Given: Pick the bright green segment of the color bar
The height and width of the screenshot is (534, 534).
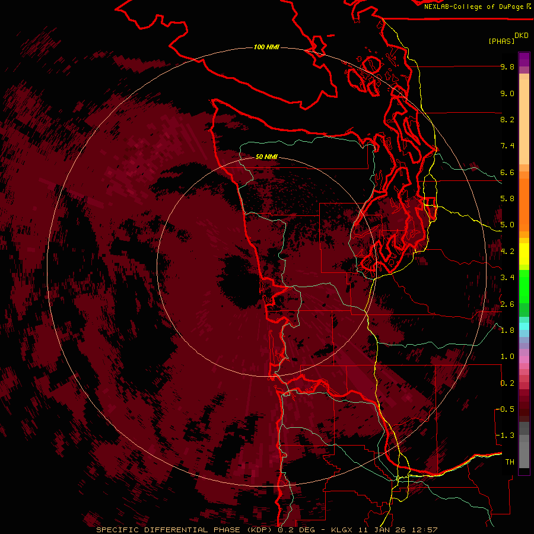Looking at the screenshot, I should [x=524, y=287].
